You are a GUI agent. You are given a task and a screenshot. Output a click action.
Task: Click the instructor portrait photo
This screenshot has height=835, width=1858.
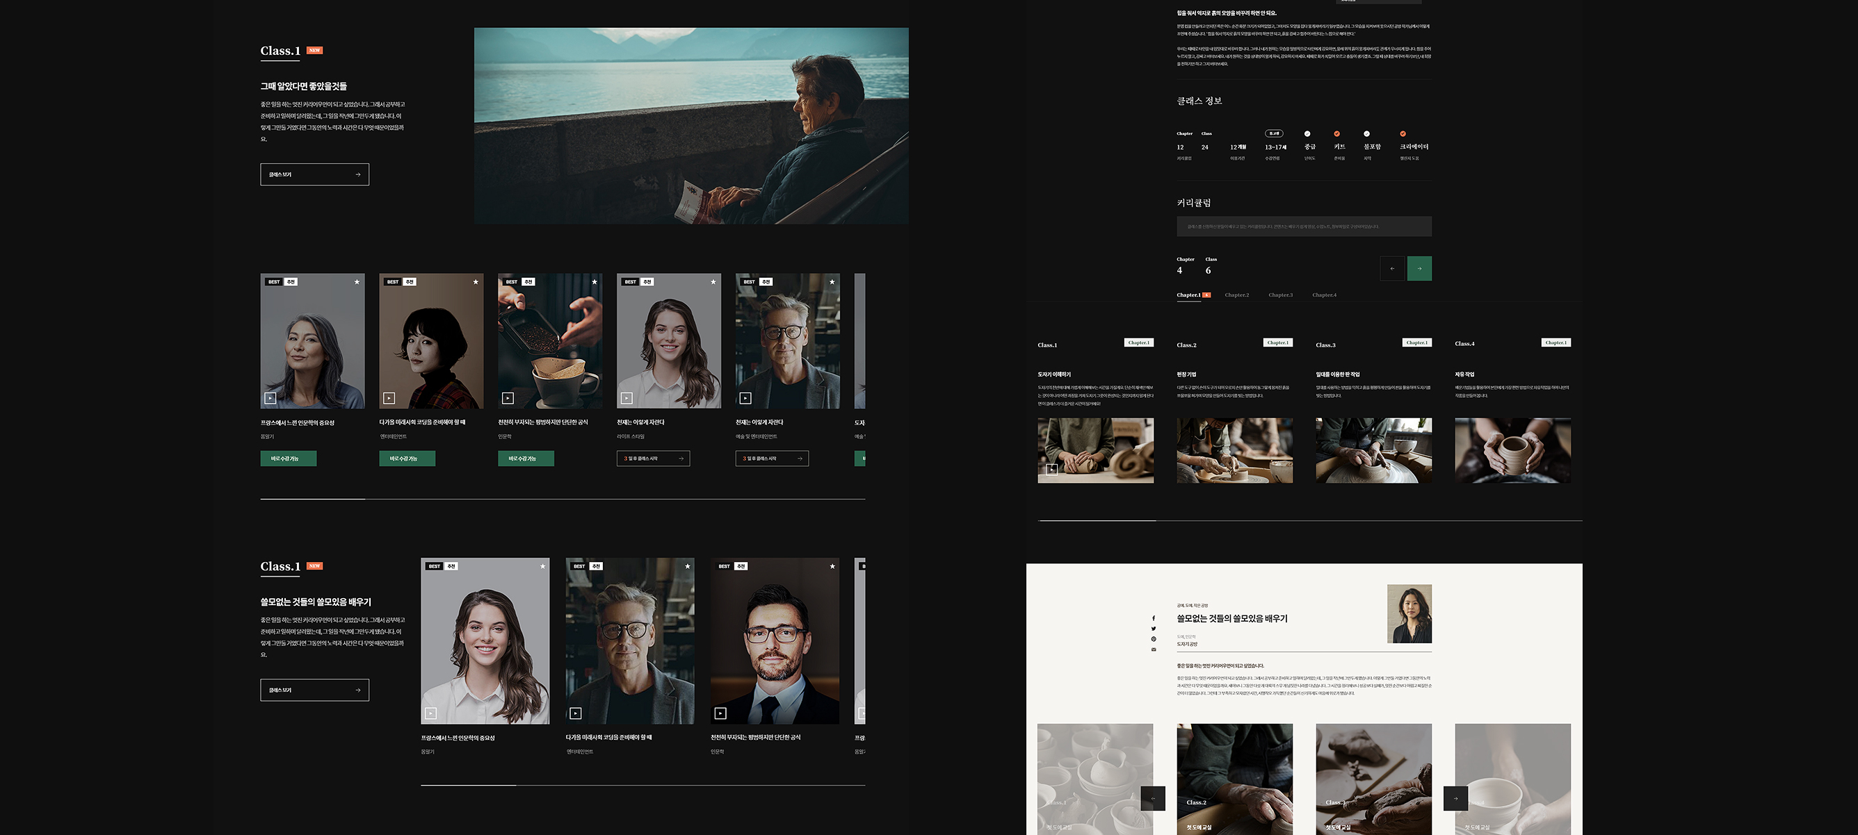(x=1409, y=614)
